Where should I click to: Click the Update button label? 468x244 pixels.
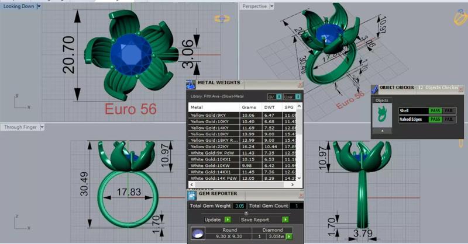point(212,219)
